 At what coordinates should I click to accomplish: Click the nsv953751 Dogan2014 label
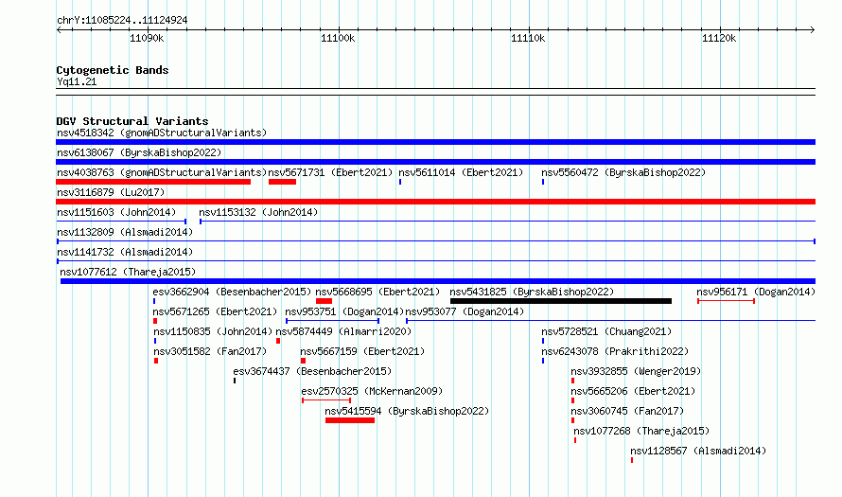[344, 311]
